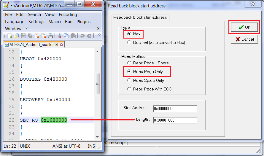Click the Length input field
The image size is (264, 156).
click(x=175, y=120)
